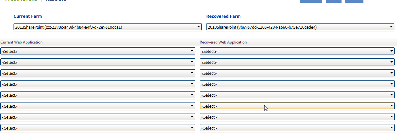
Task: Expand the fifth Recovered Web Application dropdown
Action: click(x=297, y=95)
